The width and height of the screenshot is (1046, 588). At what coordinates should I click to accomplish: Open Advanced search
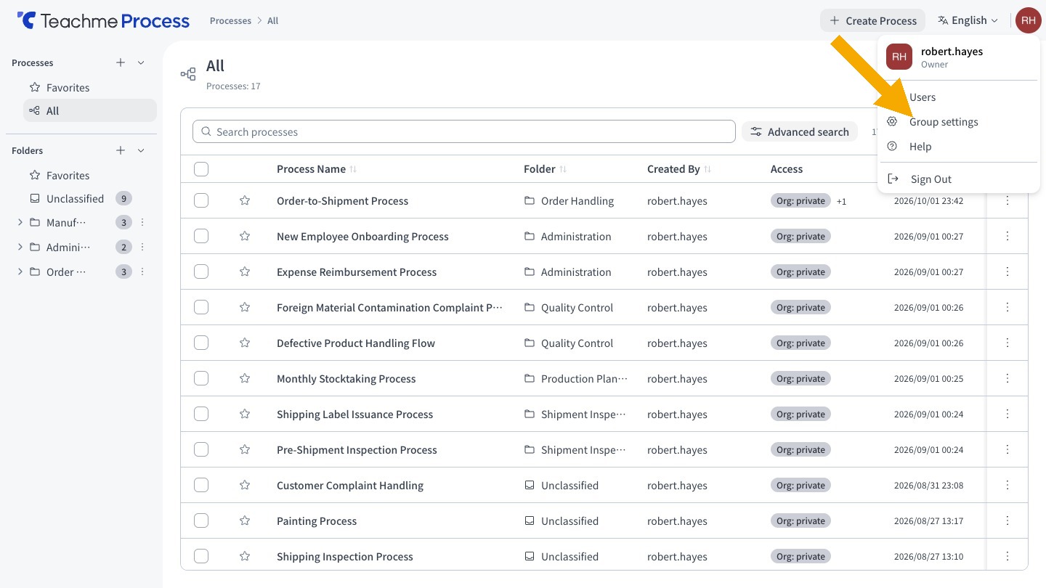point(800,131)
